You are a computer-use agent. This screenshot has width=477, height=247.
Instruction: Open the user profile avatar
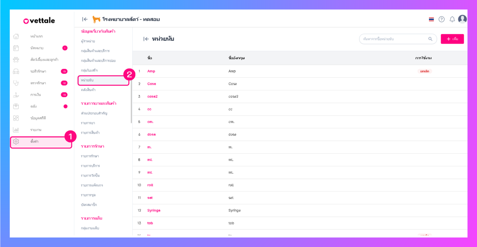point(462,19)
